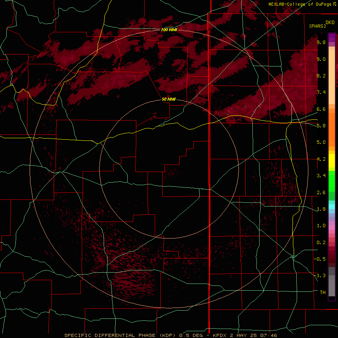Click the 0.2 value on the scale
Image resolution: width=338 pixels, height=338 pixels.
coord(321,243)
